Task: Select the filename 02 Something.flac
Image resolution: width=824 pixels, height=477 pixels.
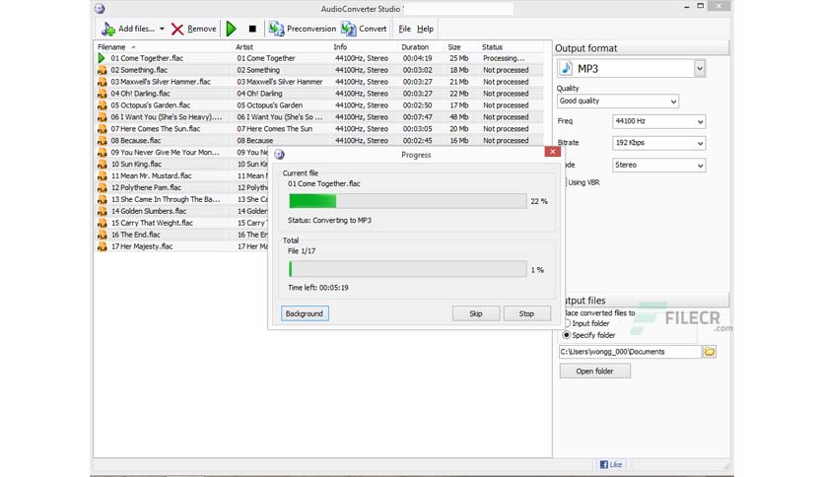Action: click(x=139, y=70)
